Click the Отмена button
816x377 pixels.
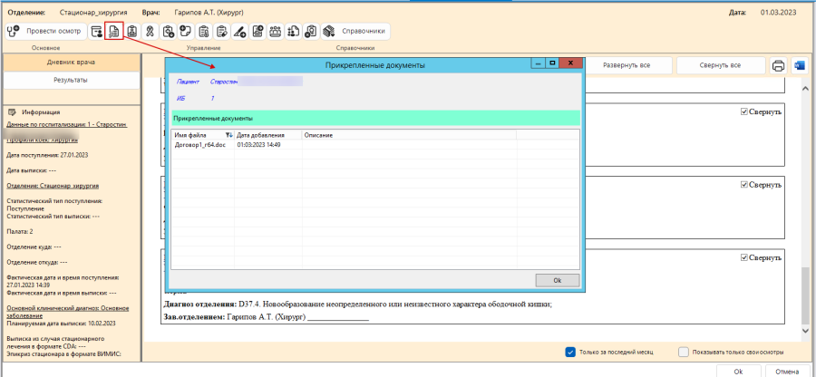[x=786, y=372]
